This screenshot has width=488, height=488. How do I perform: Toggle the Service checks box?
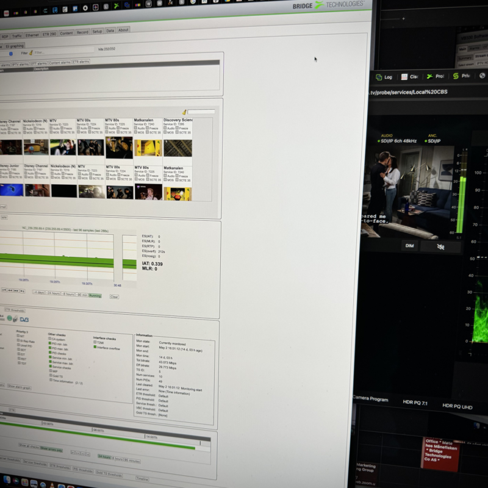coord(51,367)
